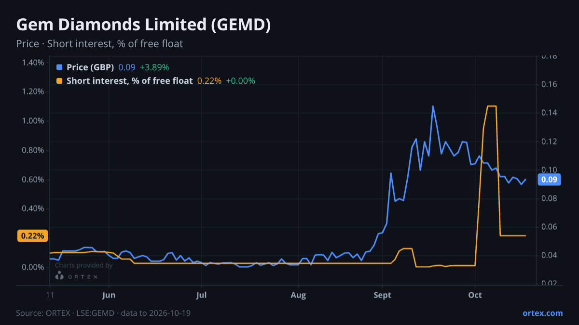Screen dimensions: 579x325
Task: Click the 0.14 right axis label
Action: pos(549,113)
